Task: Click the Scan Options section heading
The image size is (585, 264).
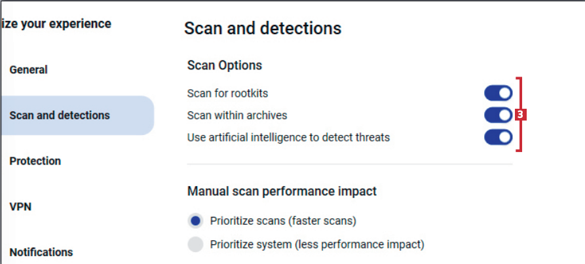Action: pos(225,66)
